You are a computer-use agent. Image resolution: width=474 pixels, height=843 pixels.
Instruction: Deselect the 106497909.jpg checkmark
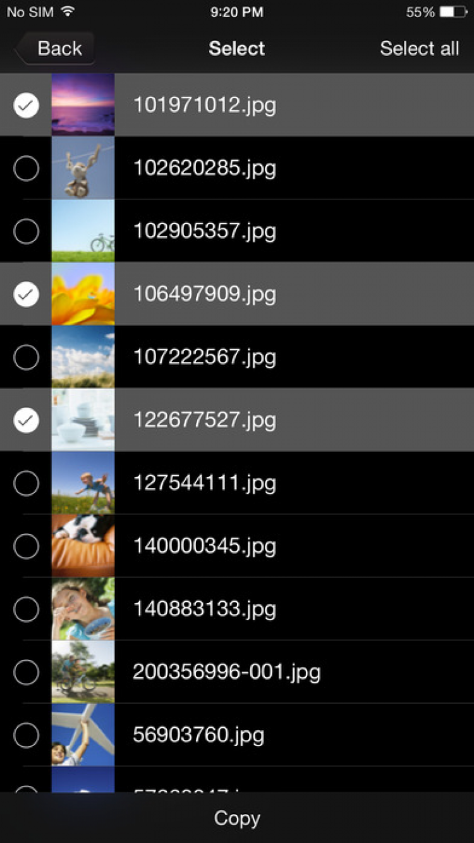click(x=26, y=294)
